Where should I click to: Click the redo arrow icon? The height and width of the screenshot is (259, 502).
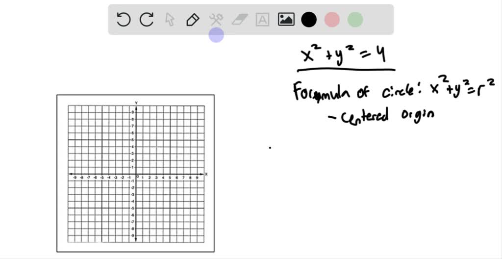(x=147, y=20)
